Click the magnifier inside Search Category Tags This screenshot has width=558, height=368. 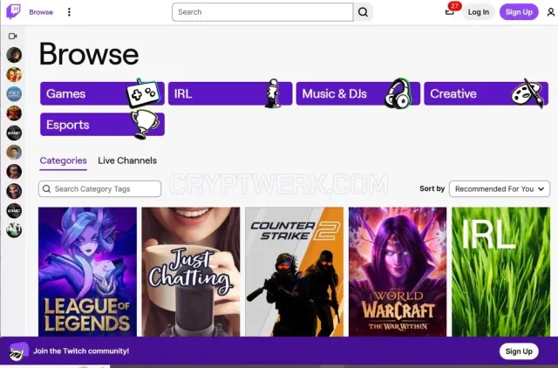click(46, 189)
